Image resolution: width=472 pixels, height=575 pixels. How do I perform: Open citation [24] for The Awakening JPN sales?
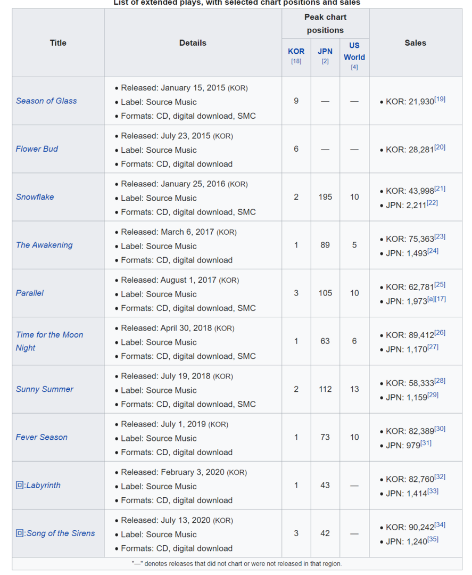(433, 251)
